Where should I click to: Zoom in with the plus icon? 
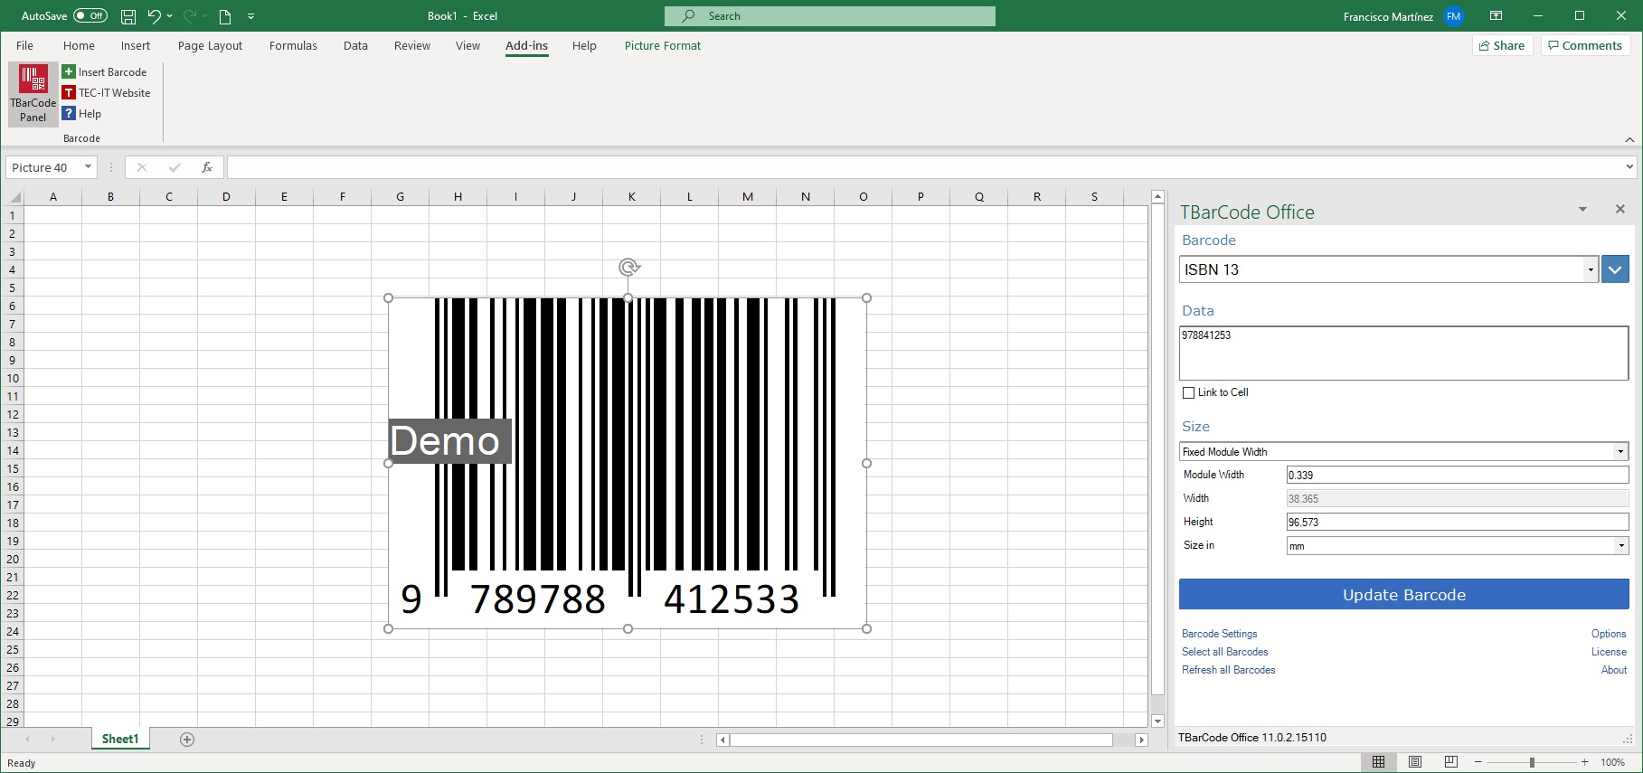[1584, 762]
